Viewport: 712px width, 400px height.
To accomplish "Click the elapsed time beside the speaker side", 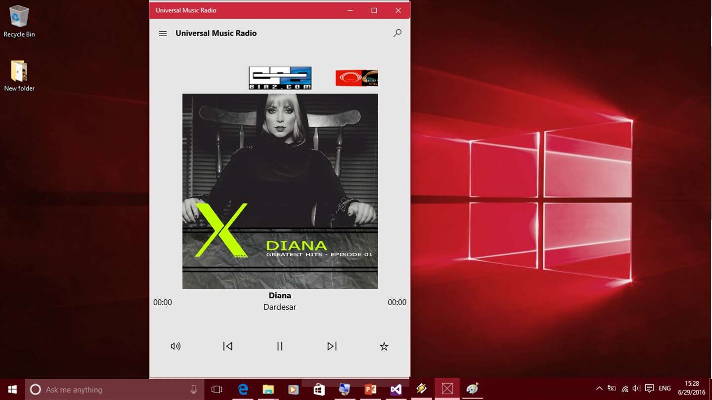I will coord(163,302).
